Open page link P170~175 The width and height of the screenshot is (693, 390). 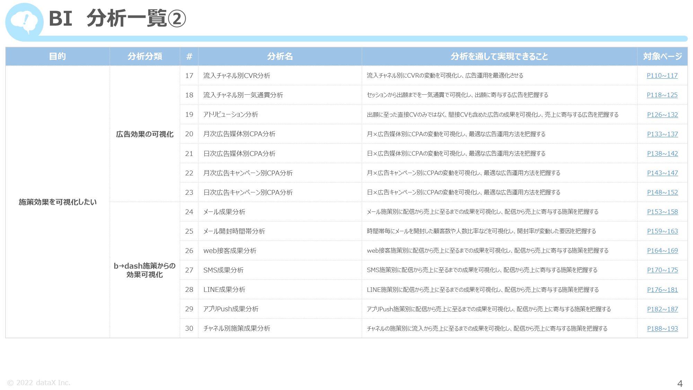[x=663, y=270]
